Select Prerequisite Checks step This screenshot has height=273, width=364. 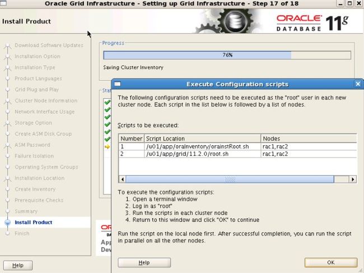39,200
